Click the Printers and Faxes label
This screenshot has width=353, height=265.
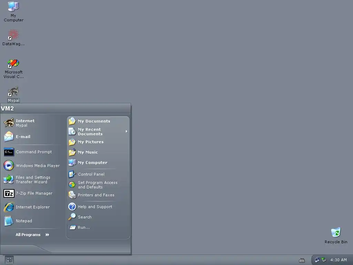click(96, 195)
